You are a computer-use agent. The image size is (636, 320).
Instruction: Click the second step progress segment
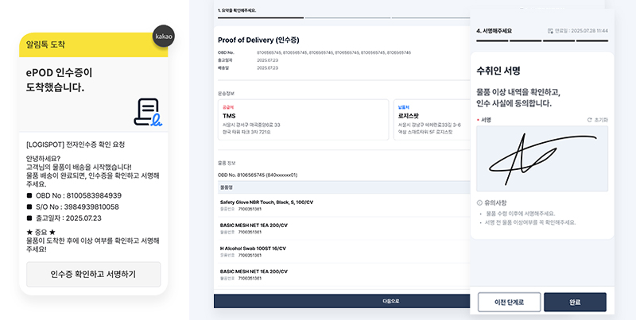(x=346, y=17)
